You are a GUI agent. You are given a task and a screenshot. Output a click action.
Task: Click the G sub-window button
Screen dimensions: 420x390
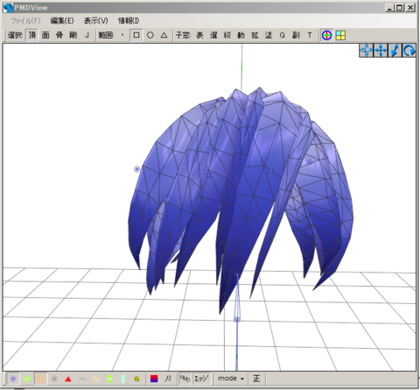click(x=282, y=35)
